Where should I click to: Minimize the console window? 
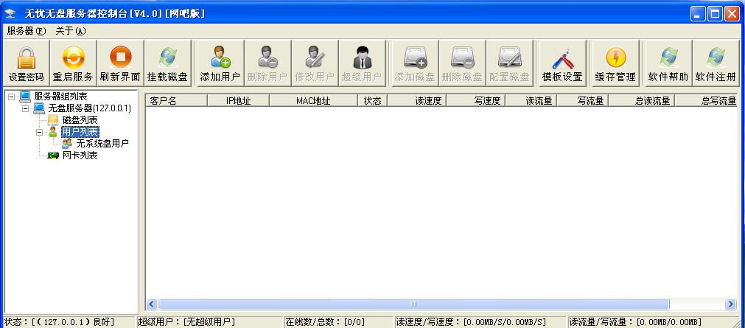(x=698, y=14)
